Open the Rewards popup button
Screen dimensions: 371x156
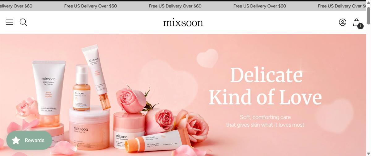click(x=29, y=140)
